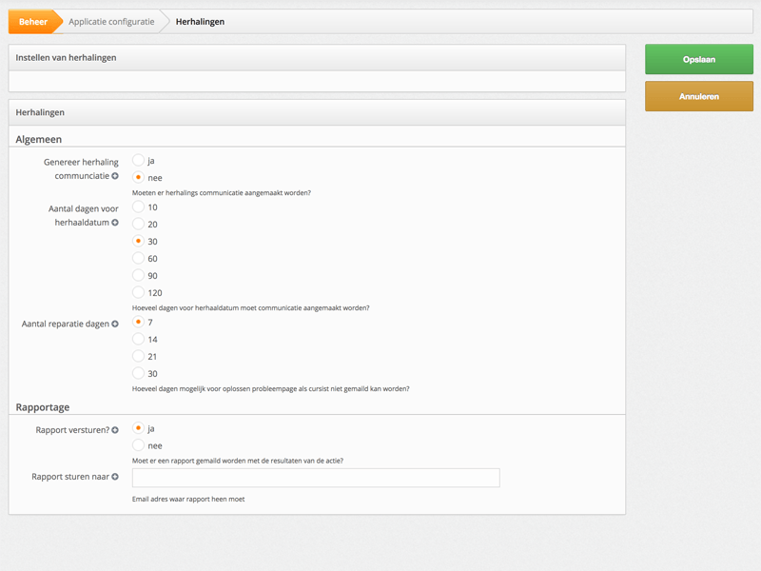Click the Annuleren button
The width and height of the screenshot is (761, 571).
click(x=699, y=96)
